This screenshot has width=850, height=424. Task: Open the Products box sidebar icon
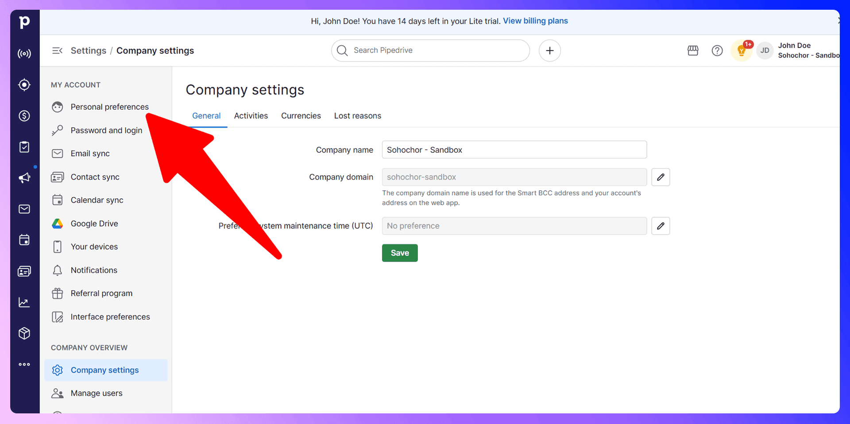tap(24, 333)
